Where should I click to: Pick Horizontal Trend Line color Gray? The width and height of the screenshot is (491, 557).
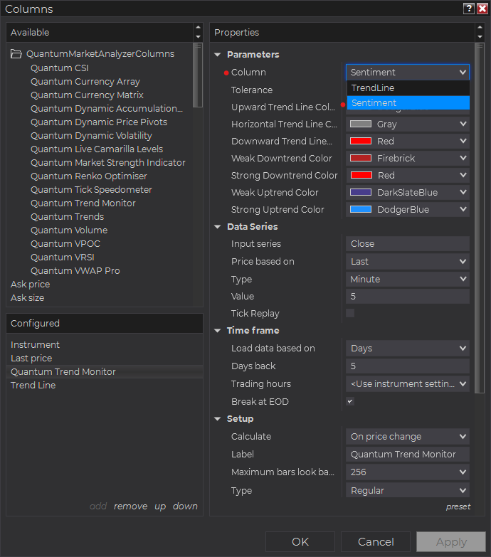click(x=408, y=124)
